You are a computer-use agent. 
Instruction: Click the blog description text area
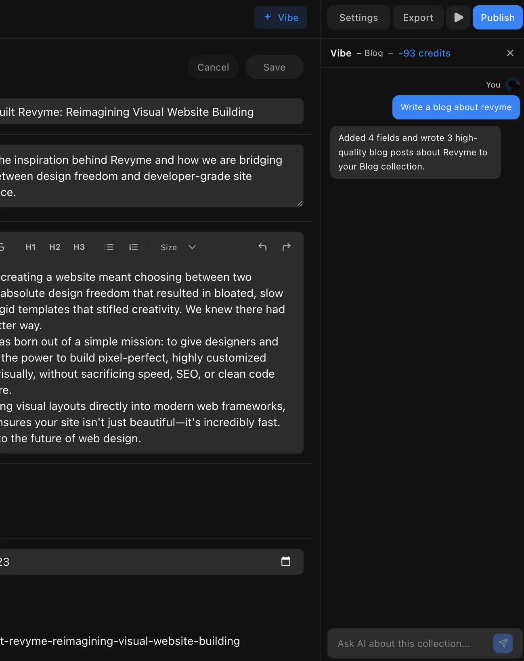151,176
